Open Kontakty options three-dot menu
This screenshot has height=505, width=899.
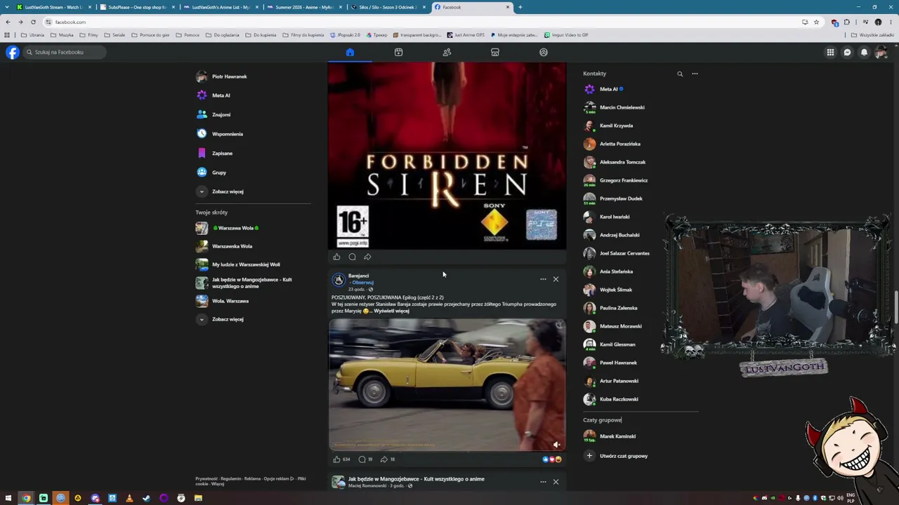695,74
